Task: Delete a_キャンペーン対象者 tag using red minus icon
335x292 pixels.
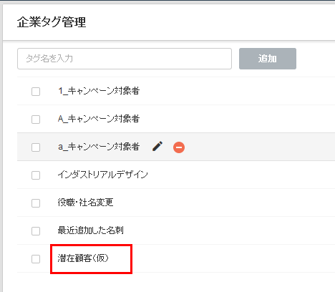Action: tap(179, 147)
